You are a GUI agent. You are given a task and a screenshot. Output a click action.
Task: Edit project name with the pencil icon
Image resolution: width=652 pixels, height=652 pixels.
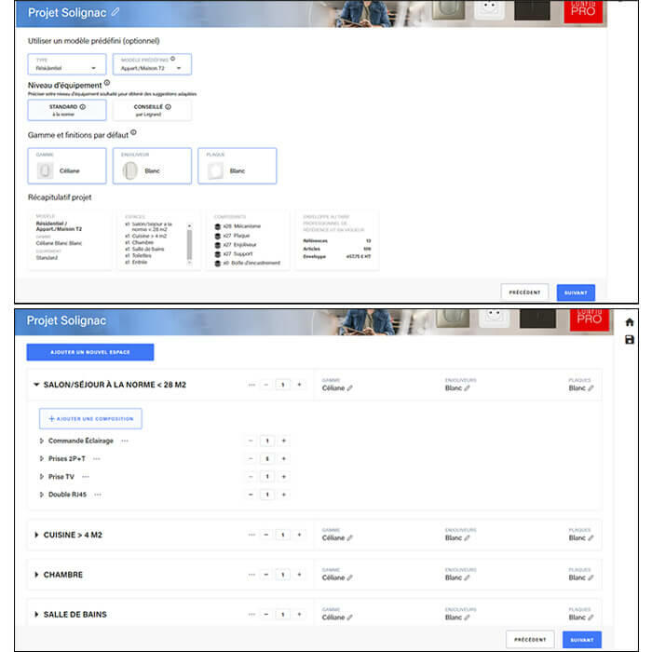pos(115,12)
